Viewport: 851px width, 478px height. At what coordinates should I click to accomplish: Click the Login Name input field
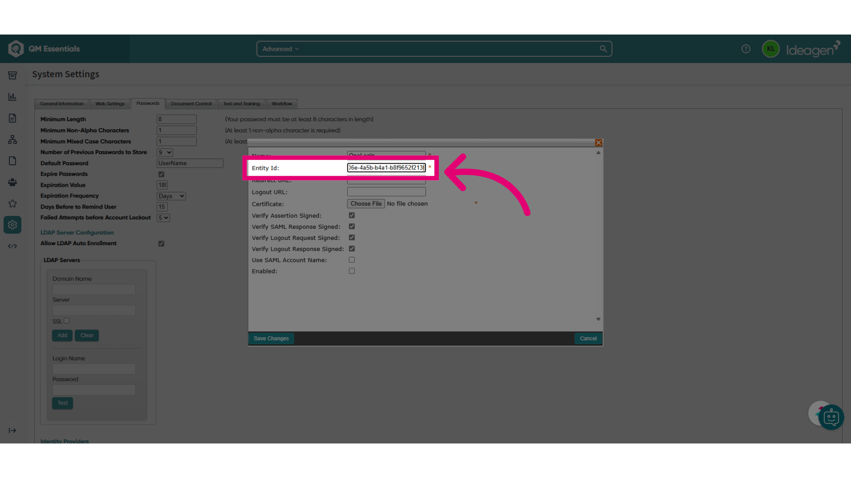point(94,369)
